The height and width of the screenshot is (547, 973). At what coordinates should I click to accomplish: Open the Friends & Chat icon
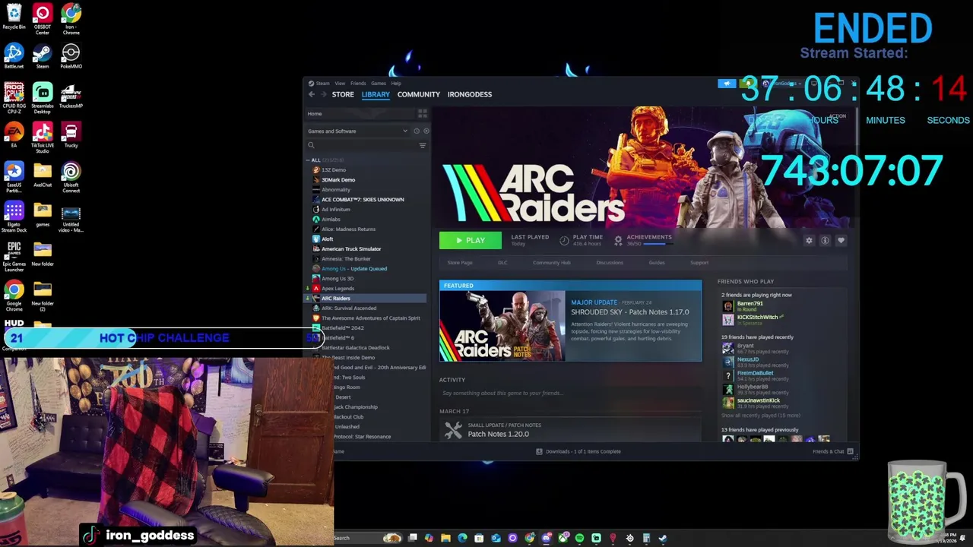point(850,451)
